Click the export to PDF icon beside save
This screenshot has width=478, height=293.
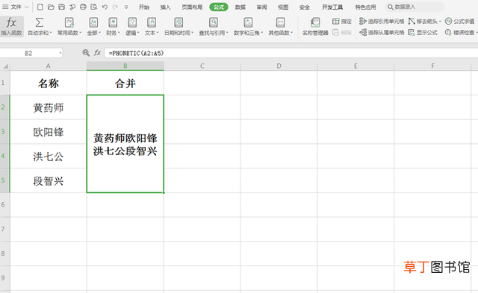(72, 7)
